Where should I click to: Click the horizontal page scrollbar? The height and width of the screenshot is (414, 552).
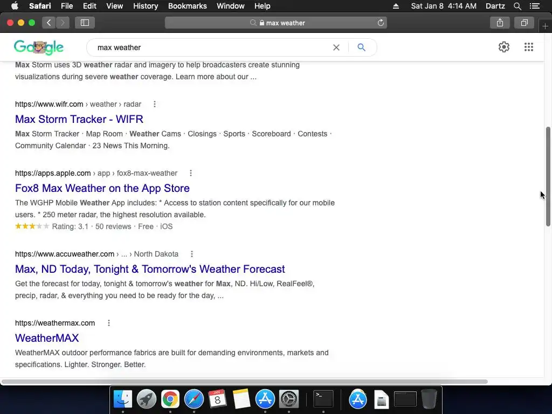click(x=245, y=382)
